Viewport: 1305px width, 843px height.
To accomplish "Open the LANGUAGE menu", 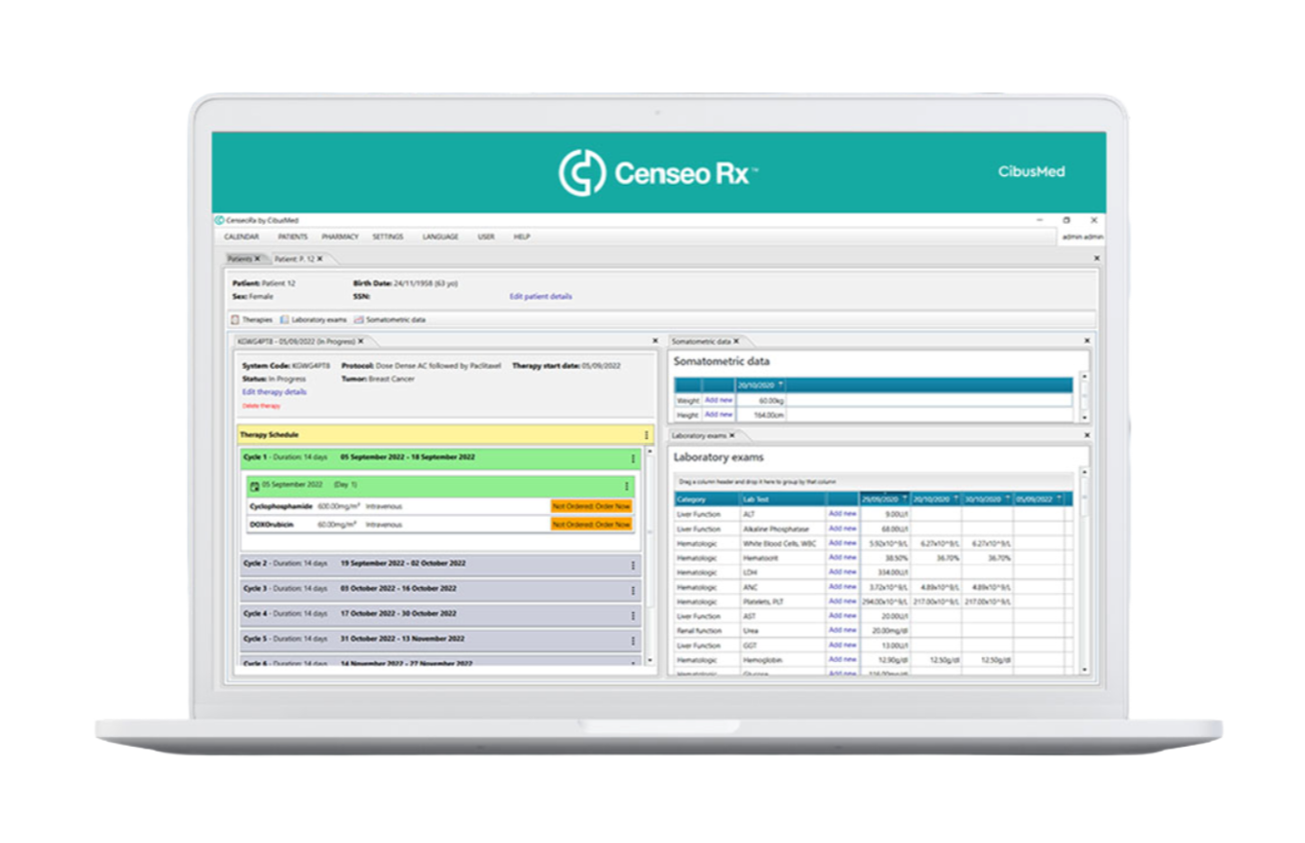I will 440,237.
